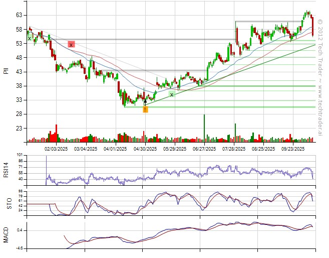
Task: Select the RSI14 indicator label
Action: 6,170
